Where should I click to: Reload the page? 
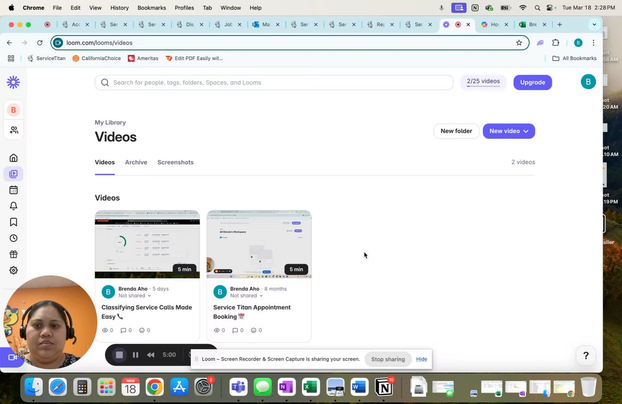(x=40, y=43)
